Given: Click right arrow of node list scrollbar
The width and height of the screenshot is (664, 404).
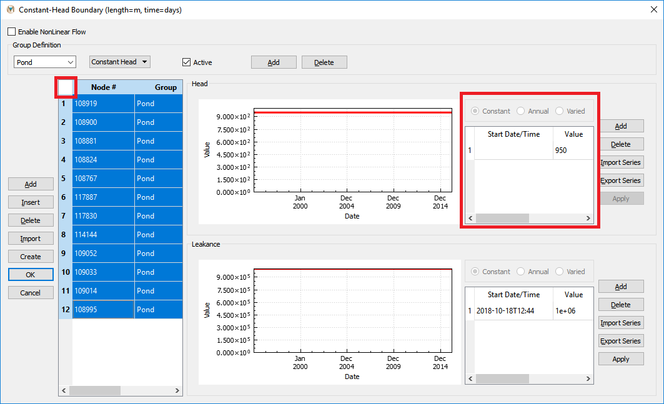Looking at the screenshot, I should [177, 390].
